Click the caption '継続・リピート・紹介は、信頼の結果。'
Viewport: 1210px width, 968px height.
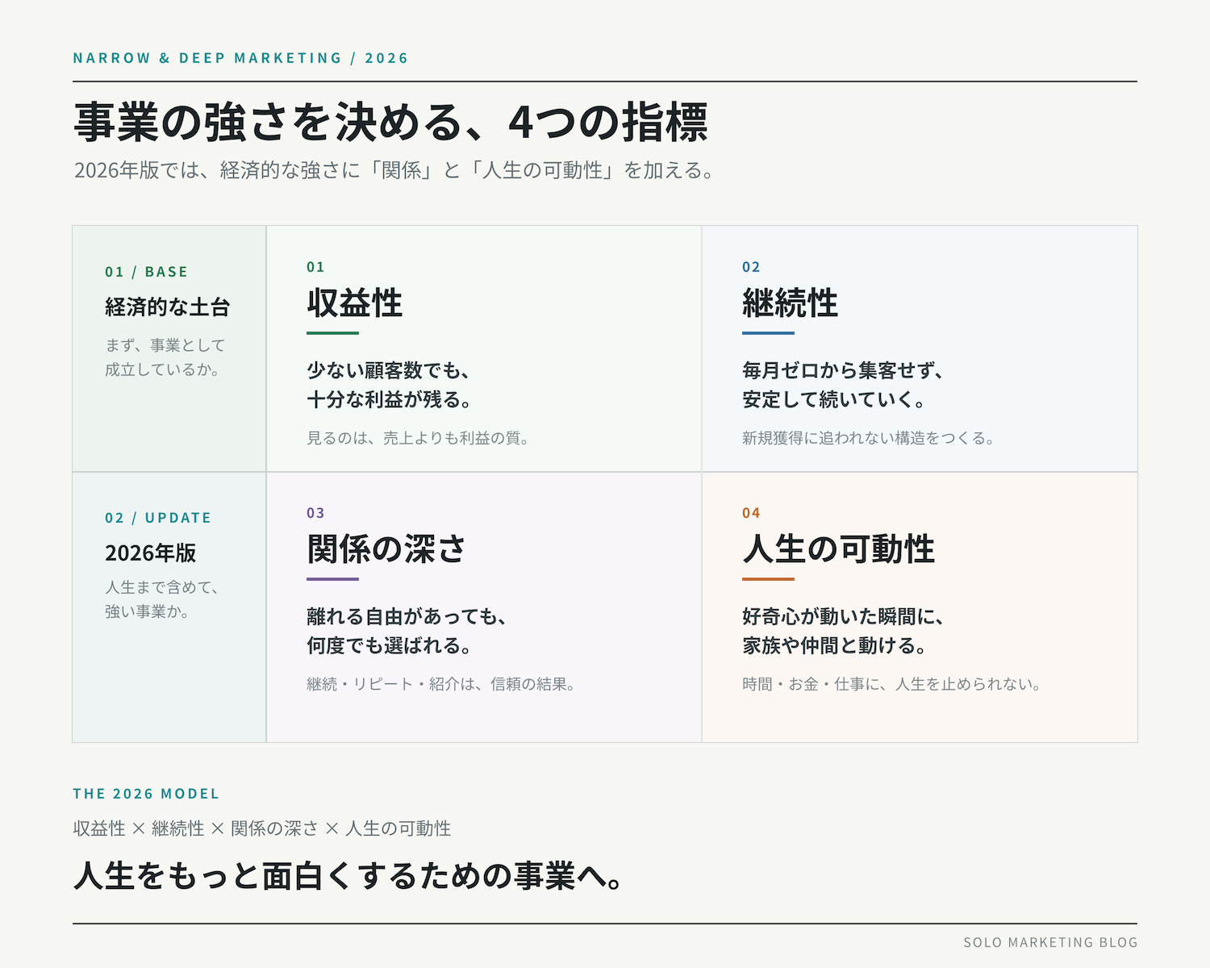441,684
